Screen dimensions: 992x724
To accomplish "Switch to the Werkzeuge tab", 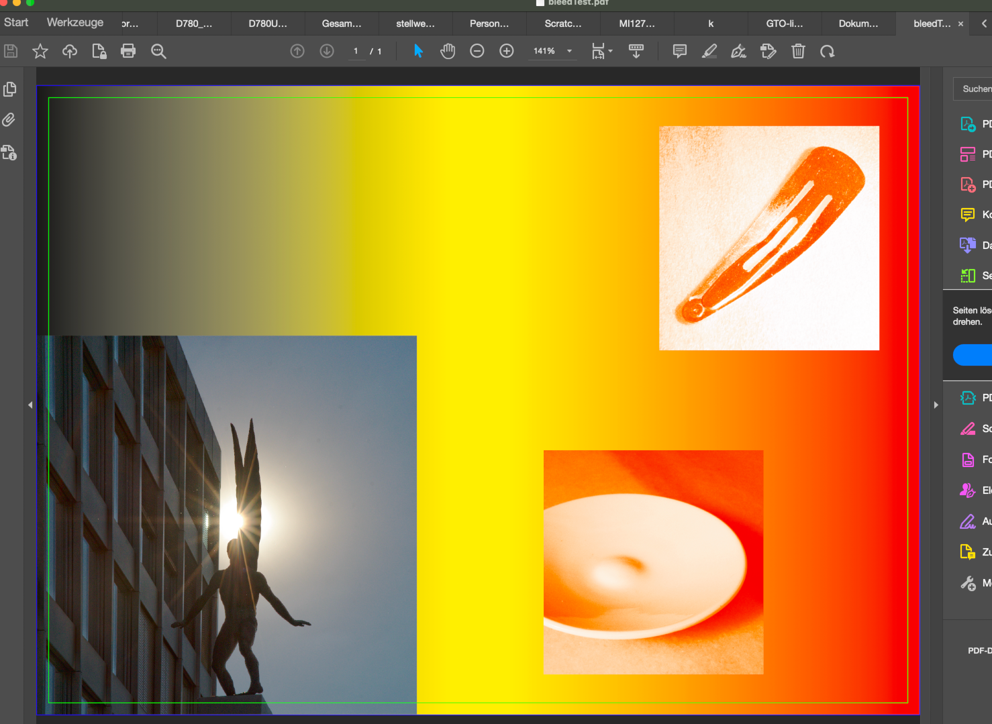I will 75,23.
